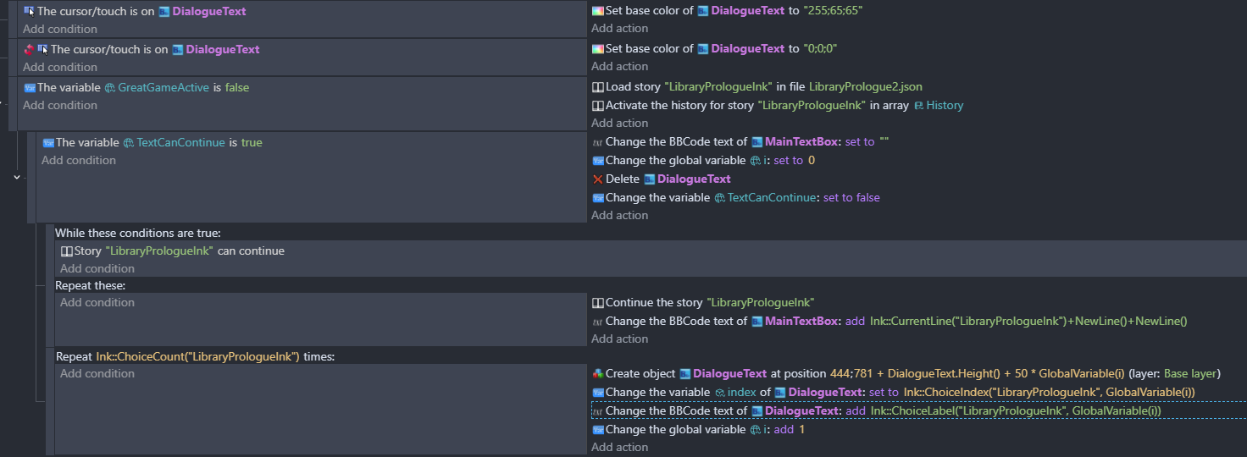
Task: Click the color icon of the "255;65;65" action
Action: [598, 11]
